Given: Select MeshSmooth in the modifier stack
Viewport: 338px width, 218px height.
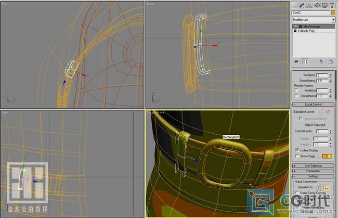Looking at the screenshot, I should pos(310,26).
